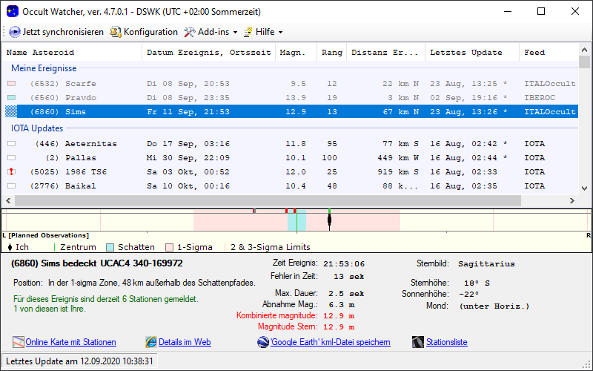Viewport: 593px width, 371px height.
Task: Click the Add-ins tools icon
Action: 189,32
